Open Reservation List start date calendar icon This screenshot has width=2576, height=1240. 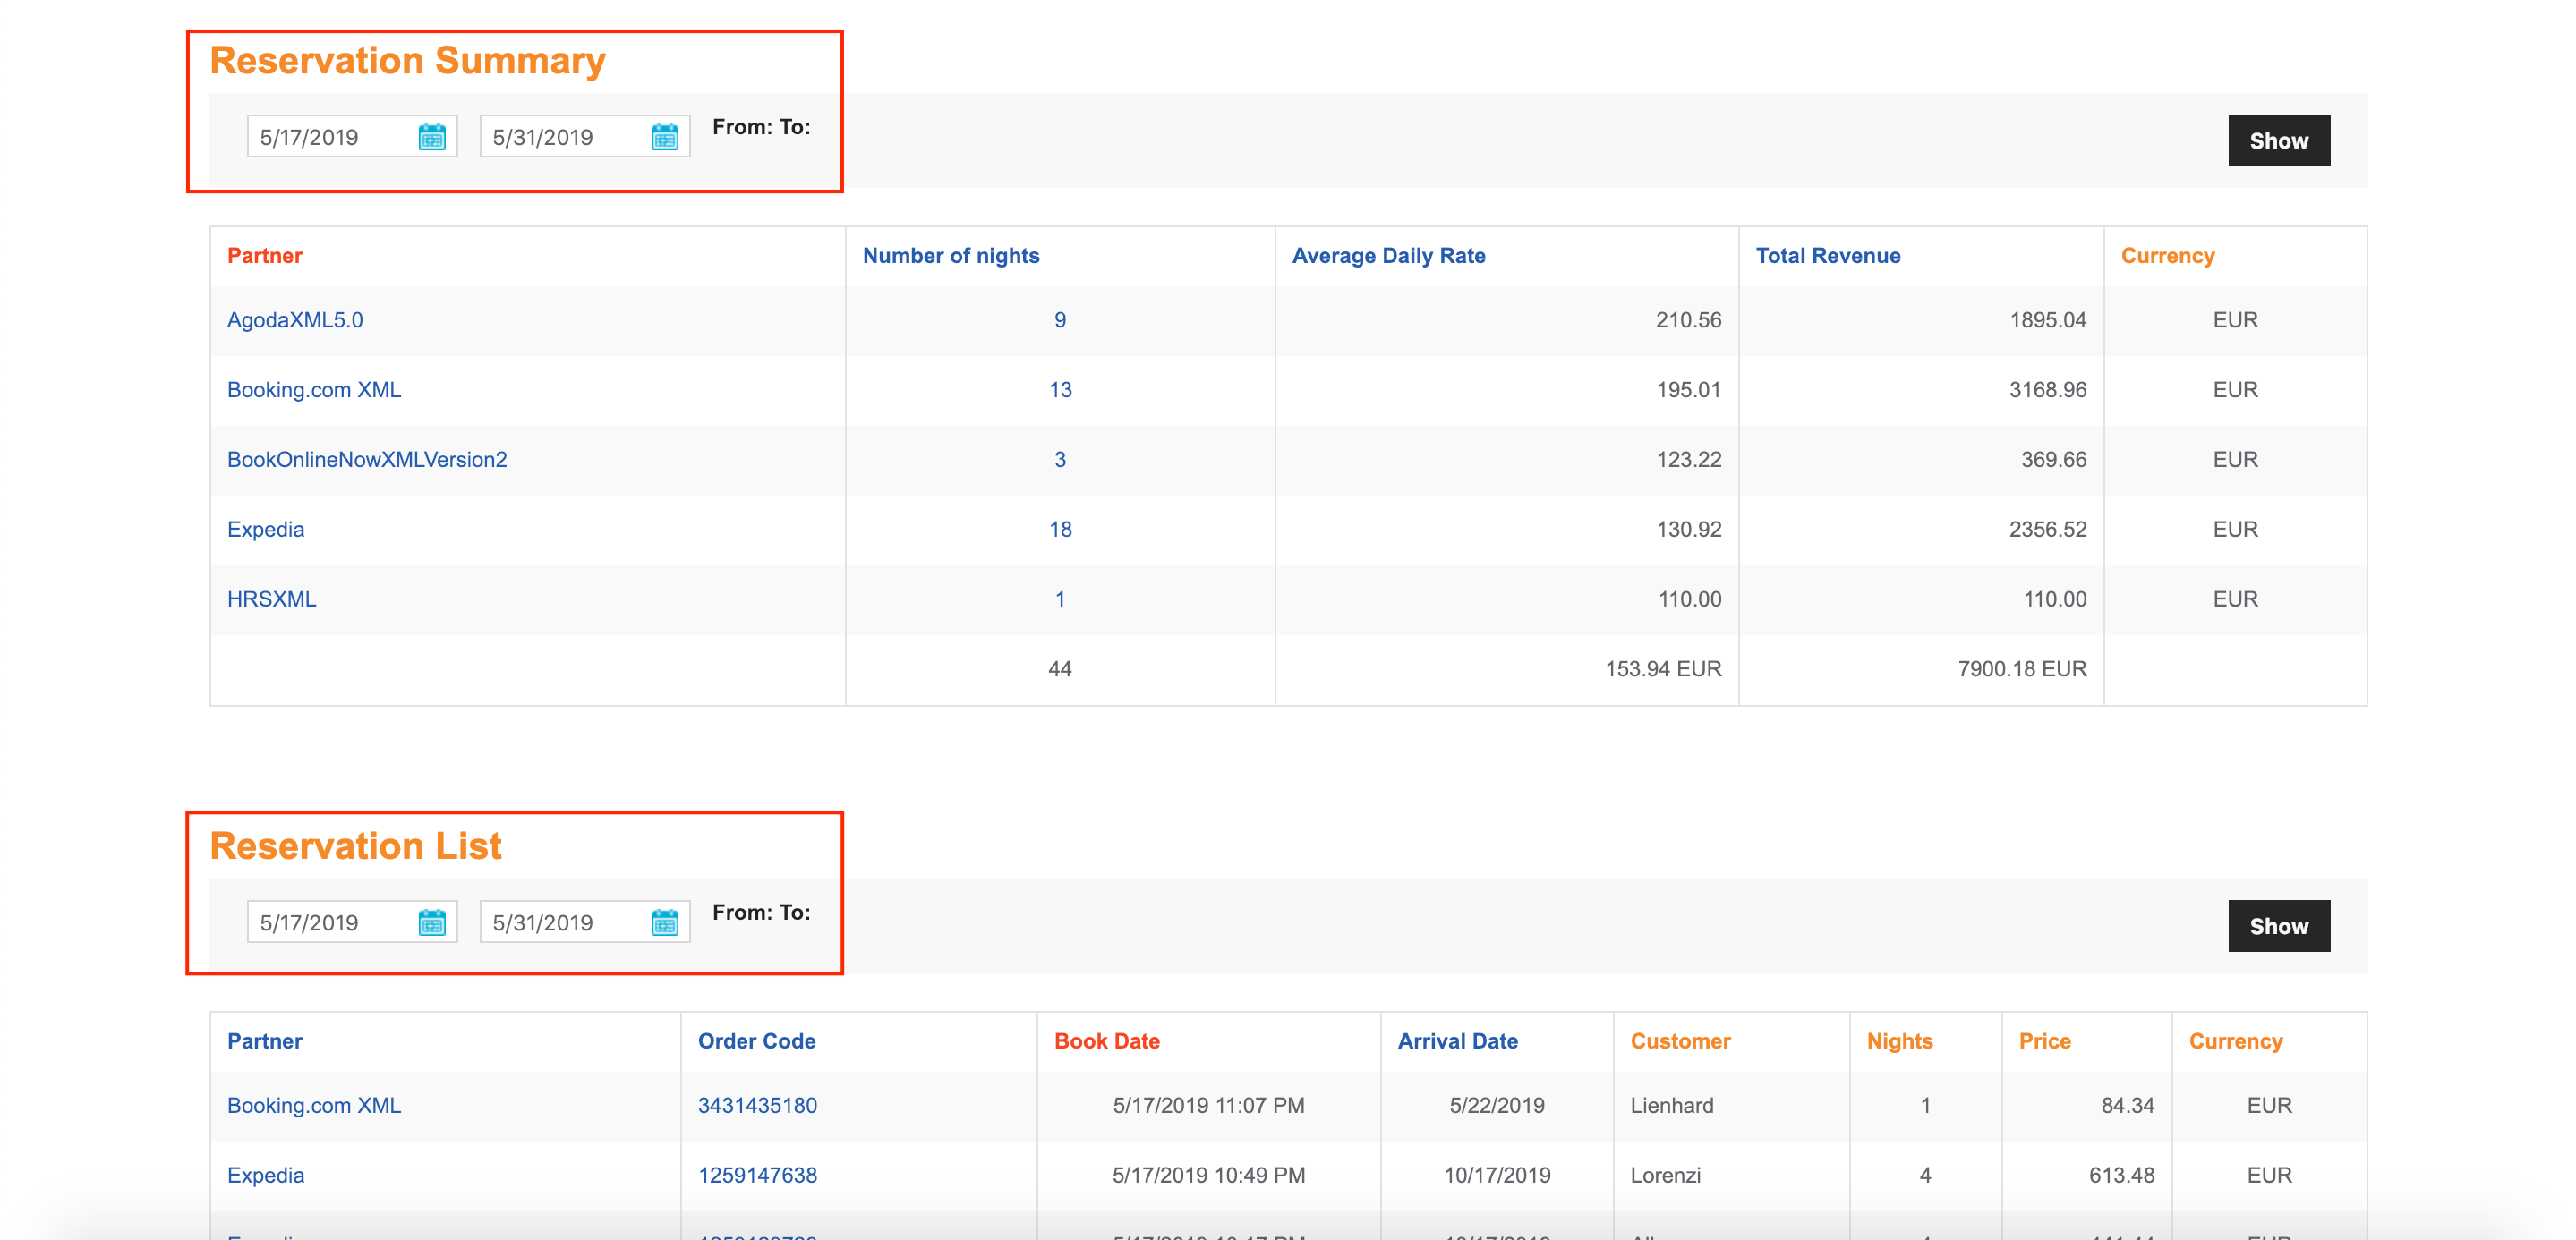(432, 922)
